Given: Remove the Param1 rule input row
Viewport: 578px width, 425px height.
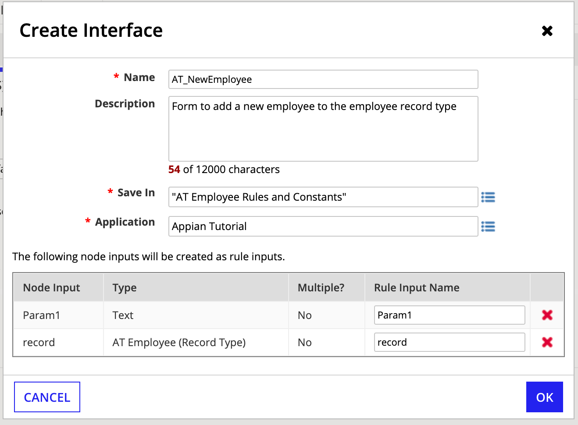Looking at the screenshot, I should [x=547, y=315].
